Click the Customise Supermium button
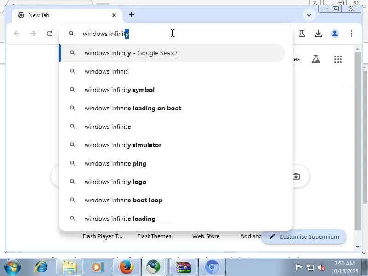The width and height of the screenshot is (368, 276). coord(304,236)
